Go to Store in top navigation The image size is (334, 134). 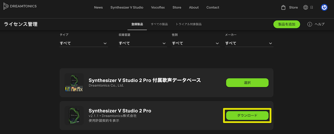[x=177, y=7]
